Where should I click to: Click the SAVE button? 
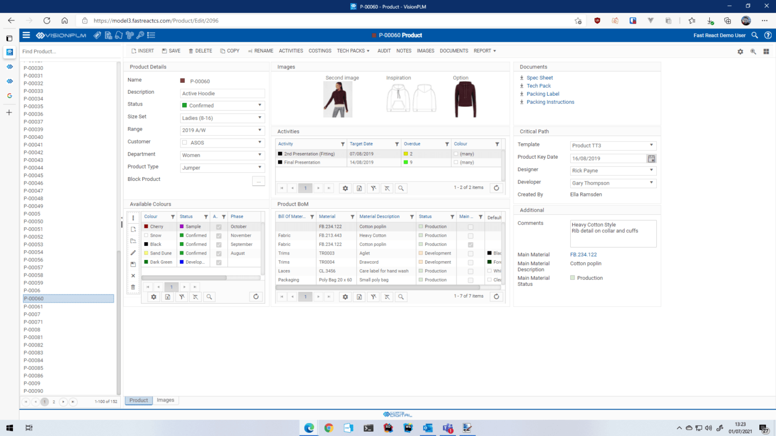tap(171, 51)
